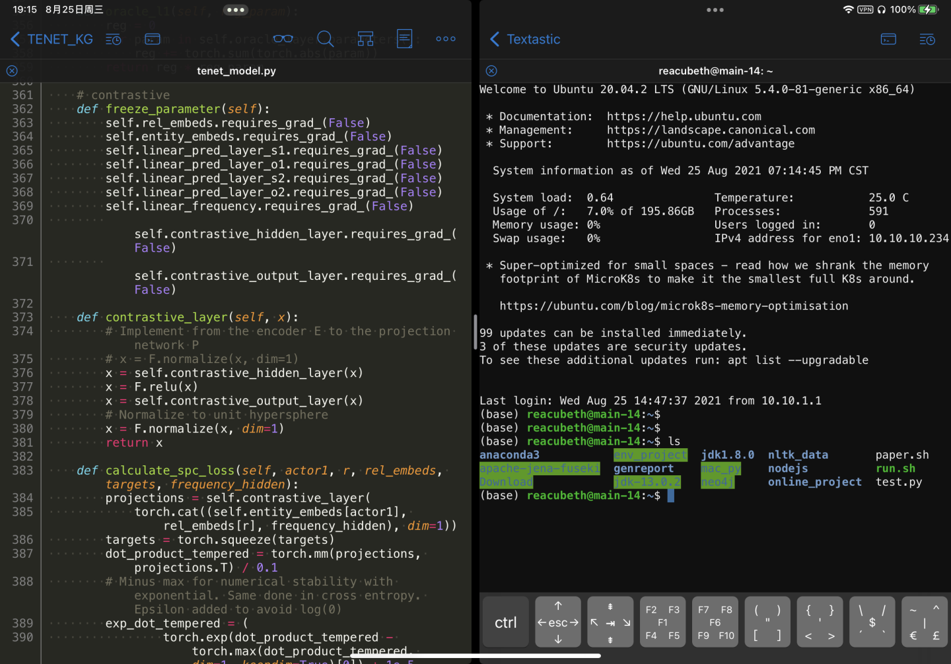Viewport: 951px width, 664px height.
Task: Click the battery charging icon
Action: click(928, 9)
